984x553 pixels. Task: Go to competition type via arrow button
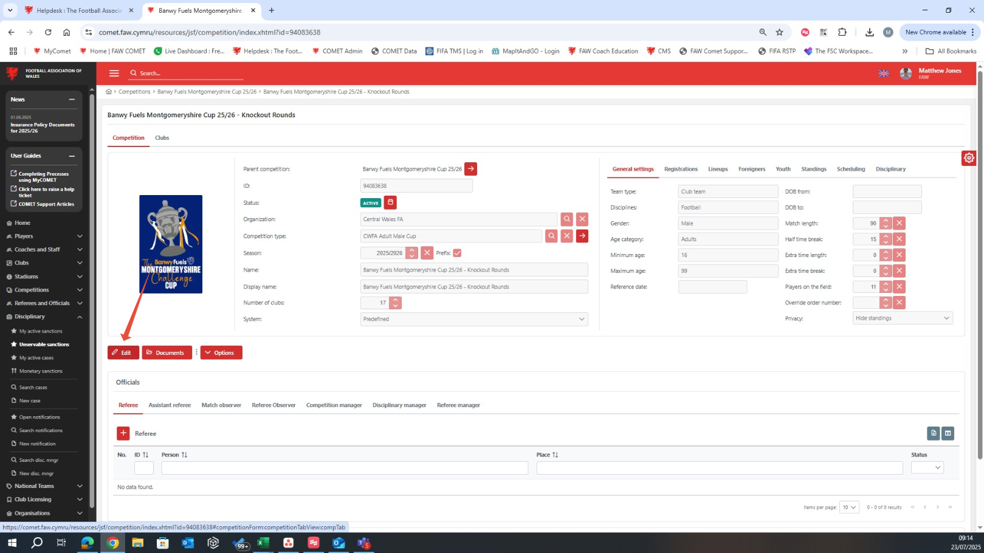point(582,236)
